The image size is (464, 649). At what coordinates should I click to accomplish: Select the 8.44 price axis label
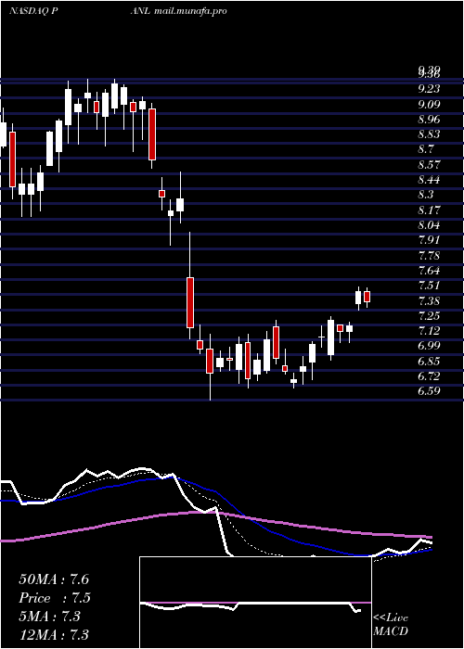[429, 180]
